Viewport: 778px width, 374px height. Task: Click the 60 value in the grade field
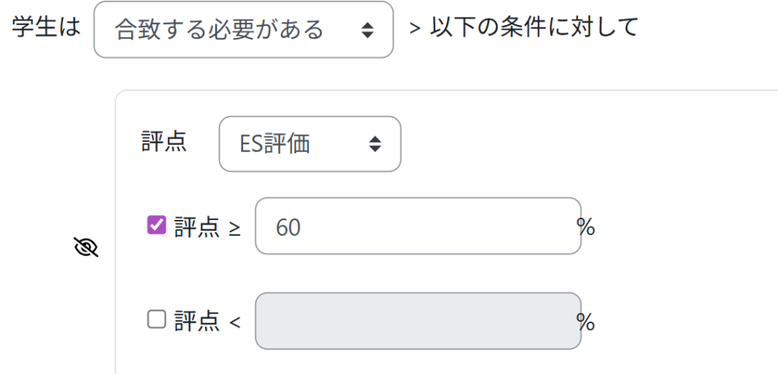[289, 227]
